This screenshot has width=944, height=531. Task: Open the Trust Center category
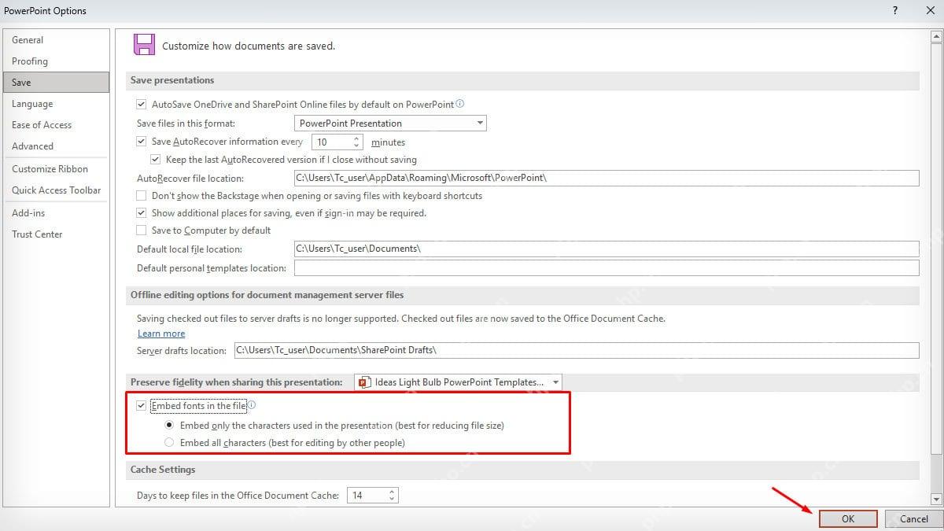tap(57, 234)
